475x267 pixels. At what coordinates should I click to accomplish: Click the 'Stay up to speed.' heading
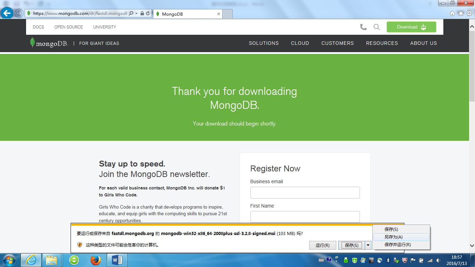[132, 164]
